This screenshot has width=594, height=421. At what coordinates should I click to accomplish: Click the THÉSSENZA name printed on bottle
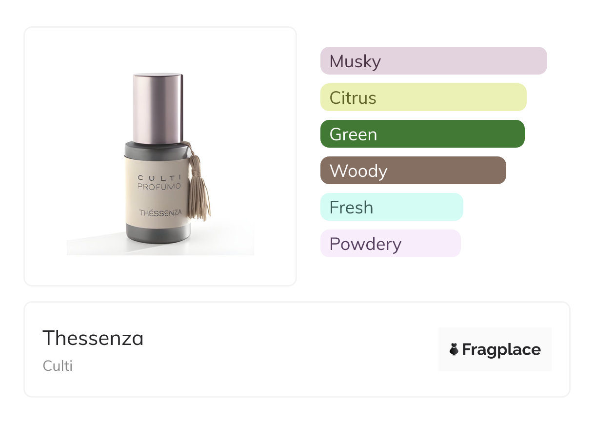click(x=160, y=212)
